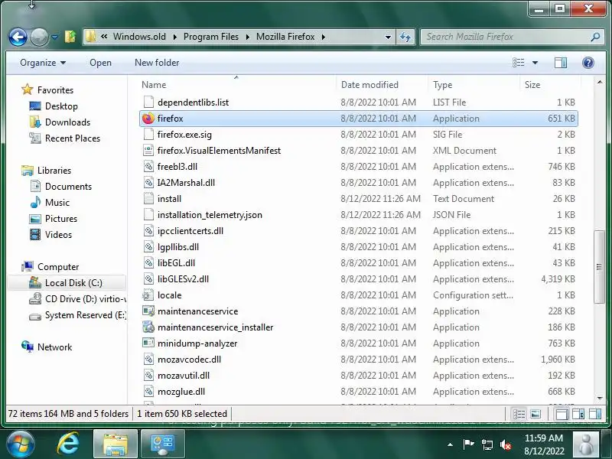Image resolution: width=612 pixels, height=459 pixels.
Task: Open Downloads in Favorites
Action: [x=67, y=122]
